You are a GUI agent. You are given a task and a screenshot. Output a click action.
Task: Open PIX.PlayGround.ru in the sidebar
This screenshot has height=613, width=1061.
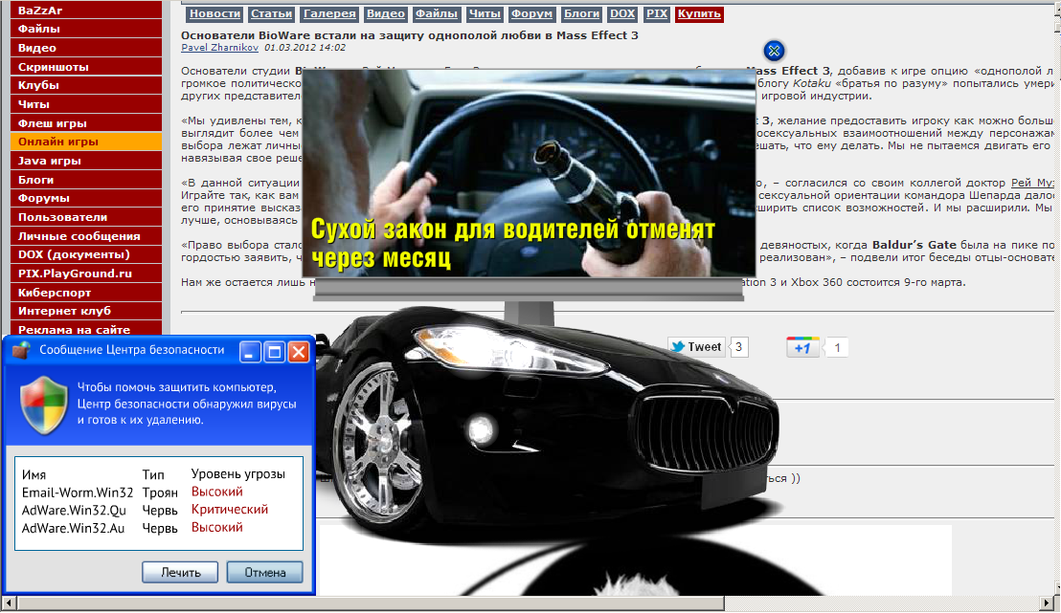pos(86,274)
